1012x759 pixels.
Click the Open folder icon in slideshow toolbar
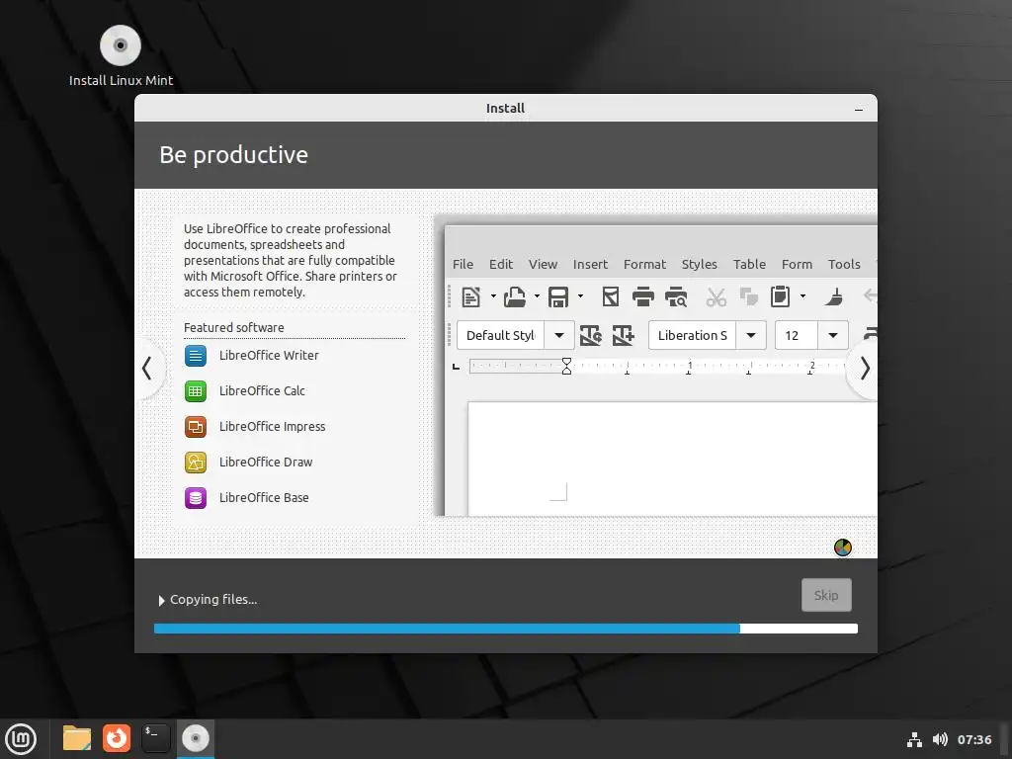[514, 296]
